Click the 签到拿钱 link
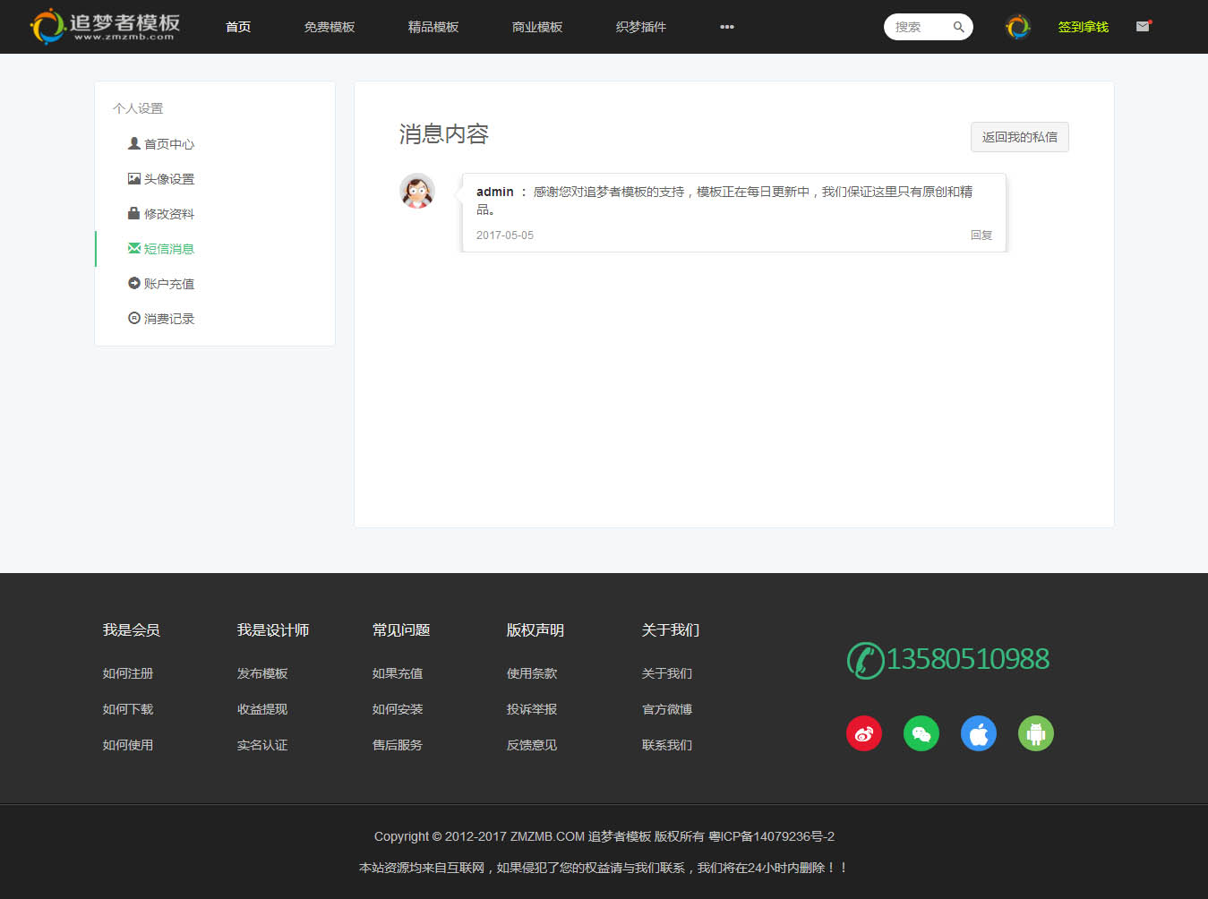This screenshot has height=899, width=1208. tap(1083, 27)
